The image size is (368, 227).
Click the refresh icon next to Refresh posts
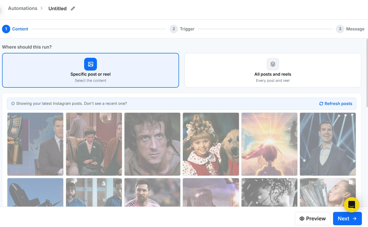(321, 104)
